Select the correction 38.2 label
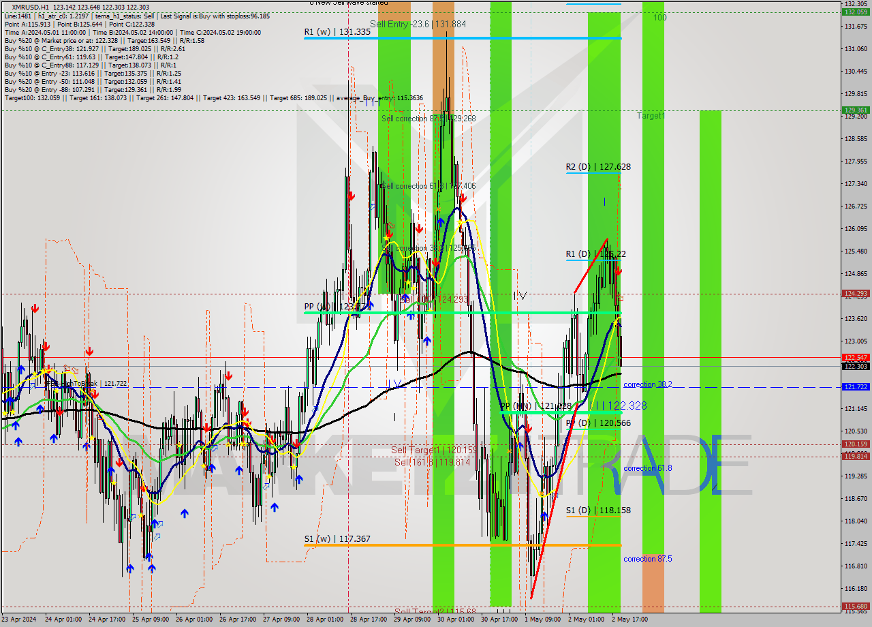 tap(648, 384)
